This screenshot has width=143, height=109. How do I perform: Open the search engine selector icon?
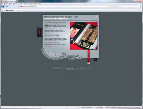[x=115, y=7]
